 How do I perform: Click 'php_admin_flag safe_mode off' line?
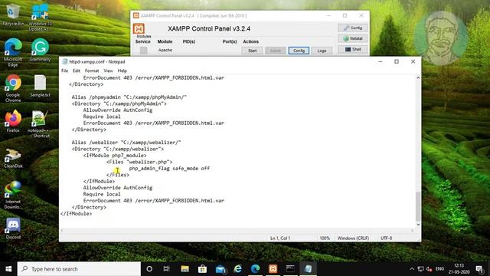pyautogui.click(x=169, y=169)
